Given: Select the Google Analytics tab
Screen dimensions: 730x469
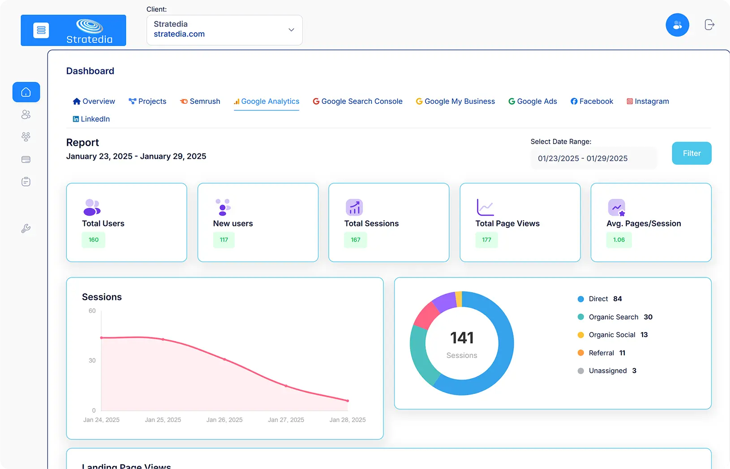Looking at the screenshot, I should pos(266,101).
